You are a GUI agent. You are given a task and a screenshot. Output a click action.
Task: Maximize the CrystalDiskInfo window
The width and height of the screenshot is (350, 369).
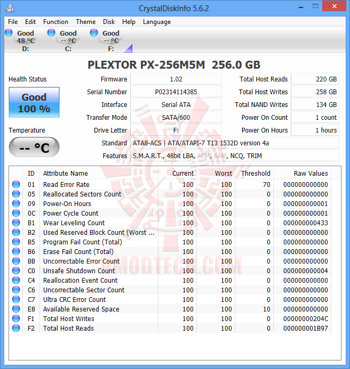tap(315, 6)
